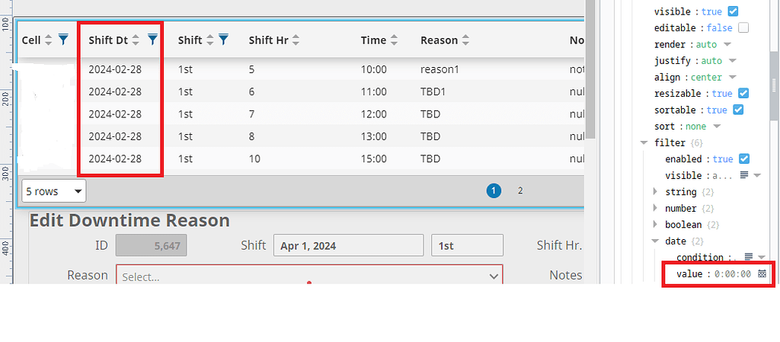The height and width of the screenshot is (342, 780).
Task: Sort table by Reason column arrows
Action: coord(465,41)
